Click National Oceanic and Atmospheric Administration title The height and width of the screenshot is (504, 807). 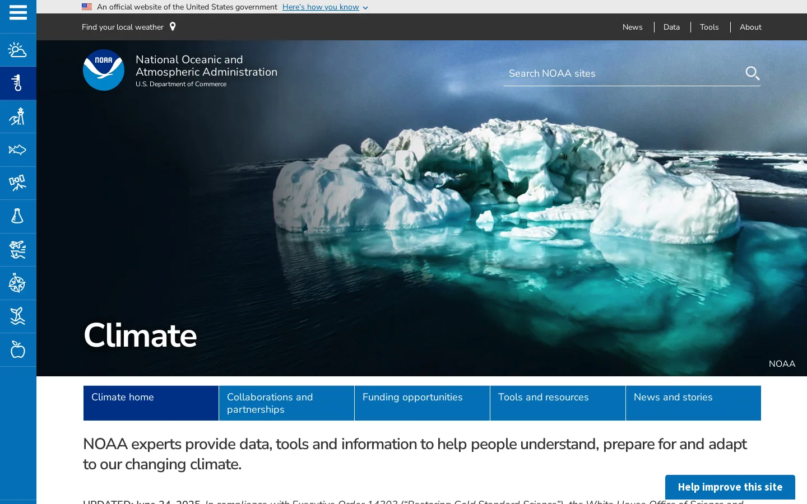pyautogui.click(x=206, y=66)
